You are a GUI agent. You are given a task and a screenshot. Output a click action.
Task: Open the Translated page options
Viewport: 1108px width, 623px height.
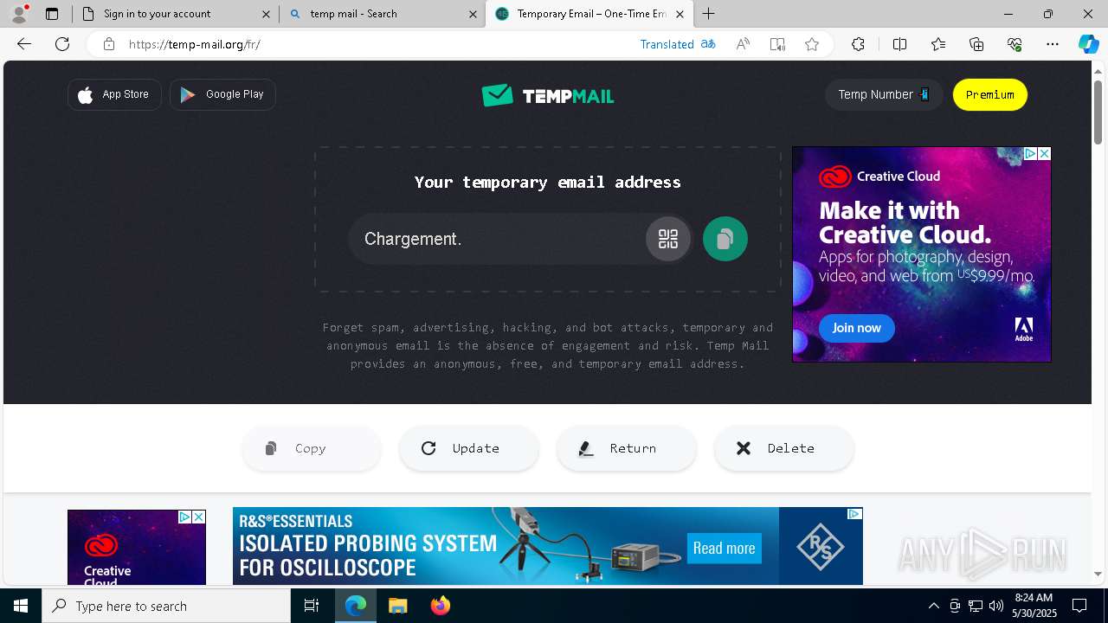pos(678,44)
